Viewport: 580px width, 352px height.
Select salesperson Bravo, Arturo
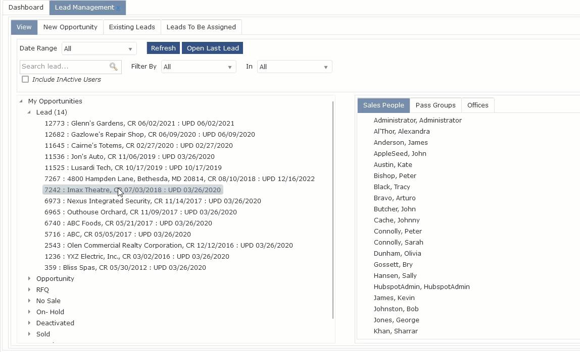395,198
